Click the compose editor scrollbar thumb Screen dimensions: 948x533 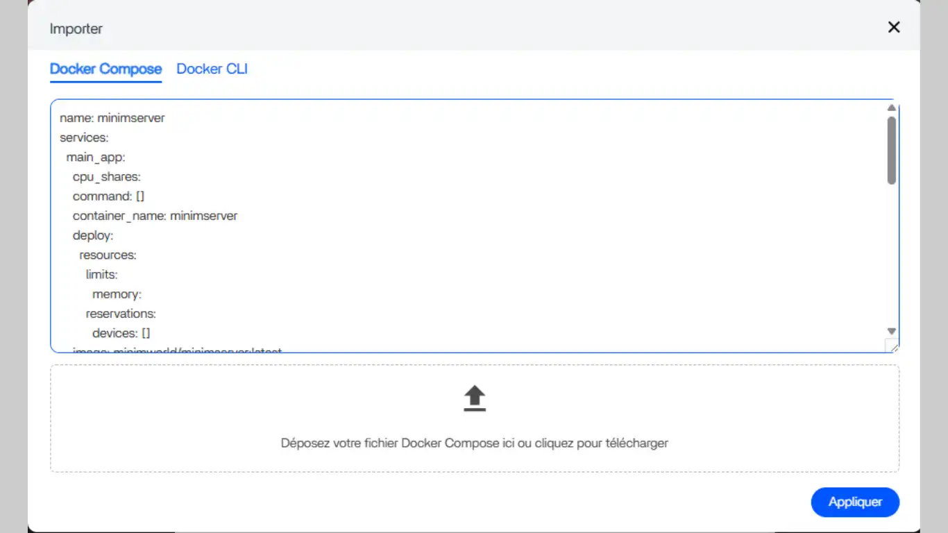892,149
